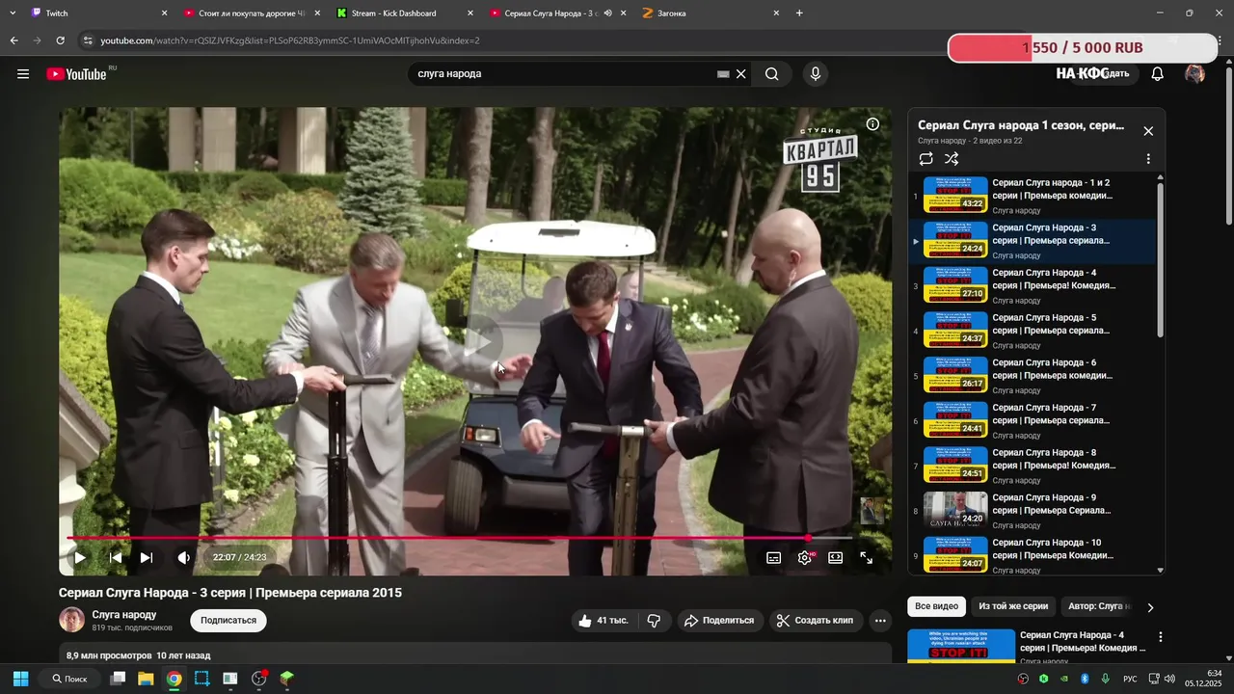Dislike the video

tap(654, 621)
